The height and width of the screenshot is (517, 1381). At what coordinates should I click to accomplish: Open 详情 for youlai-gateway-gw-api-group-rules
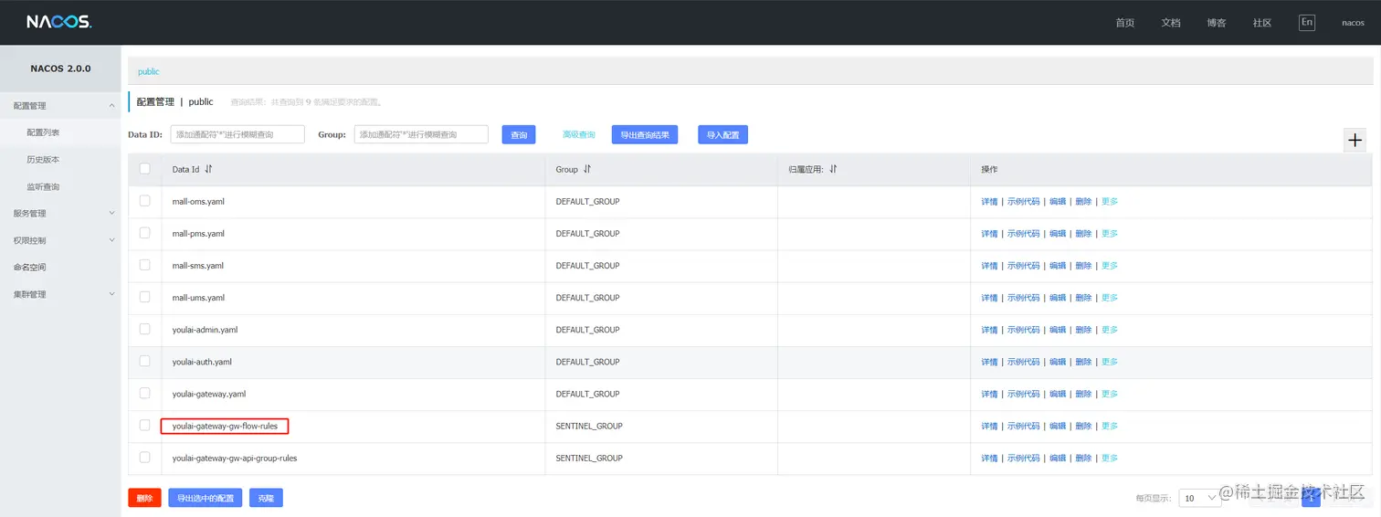point(989,459)
